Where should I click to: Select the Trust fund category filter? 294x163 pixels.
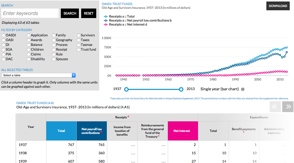(78, 49)
